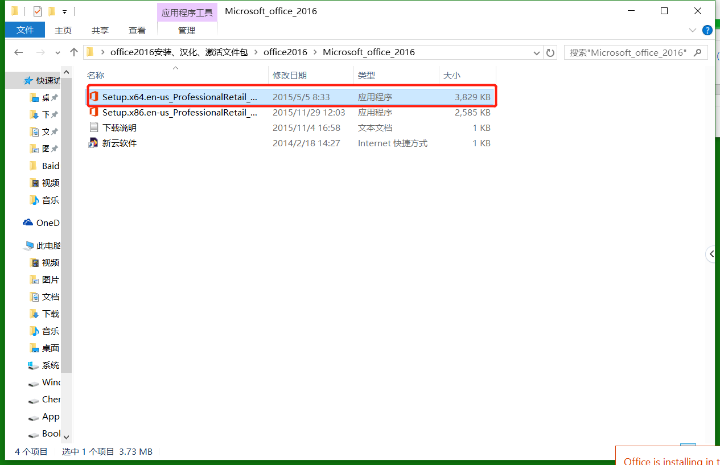
Task: Open the Baidu folder in navigation pane
Action: (x=44, y=166)
